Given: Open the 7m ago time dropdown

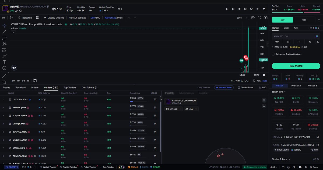Looking at the screenshot, I should point(173,109).
